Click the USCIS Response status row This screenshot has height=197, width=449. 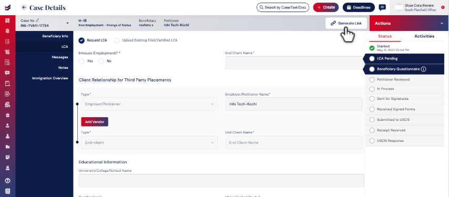[404, 141]
